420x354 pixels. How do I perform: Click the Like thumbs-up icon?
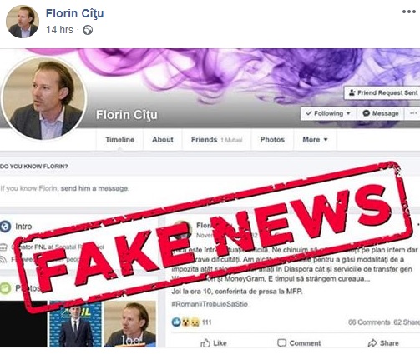tap(205, 343)
